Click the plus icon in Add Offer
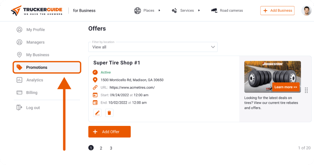This screenshot has width=314, height=165. tap(95, 132)
